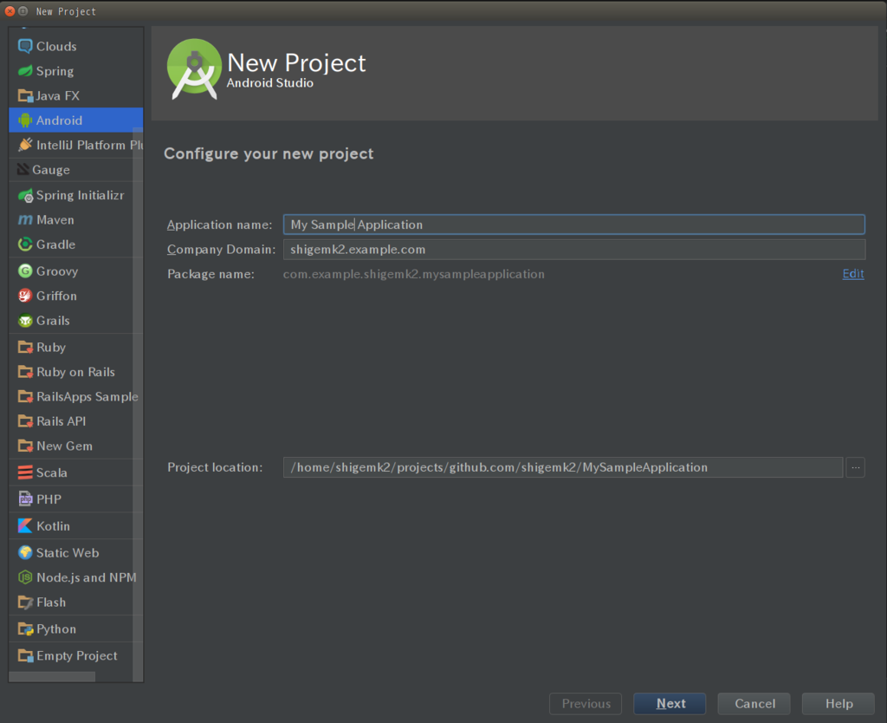
Task: Open the project location browse dialog
Action: pyautogui.click(x=855, y=467)
